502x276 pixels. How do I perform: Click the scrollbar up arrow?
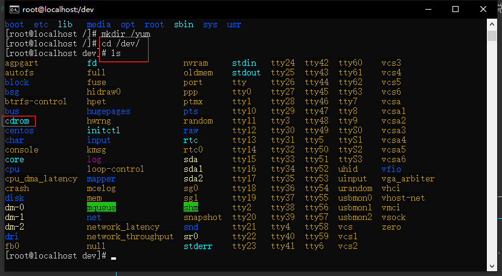[x=495, y=24]
